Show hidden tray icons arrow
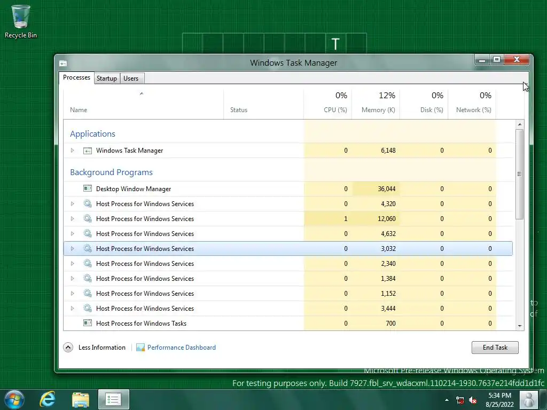Viewport: 547px width, 410px height. [x=447, y=400]
